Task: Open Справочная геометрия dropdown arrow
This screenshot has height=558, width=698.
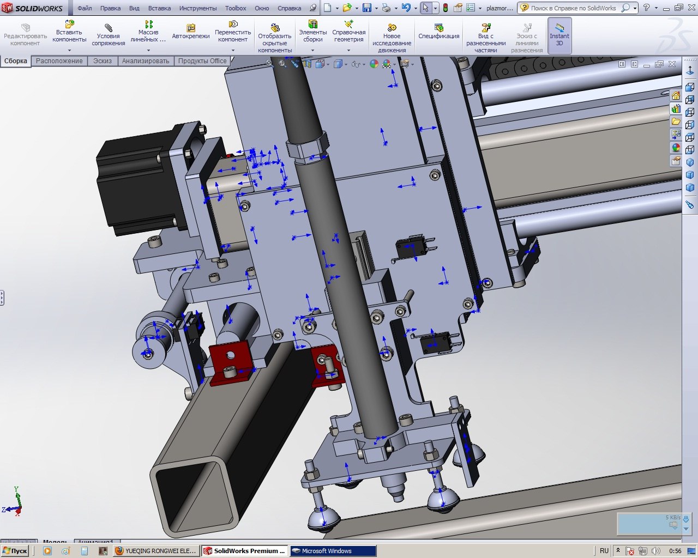Action: [x=348, y=50]
